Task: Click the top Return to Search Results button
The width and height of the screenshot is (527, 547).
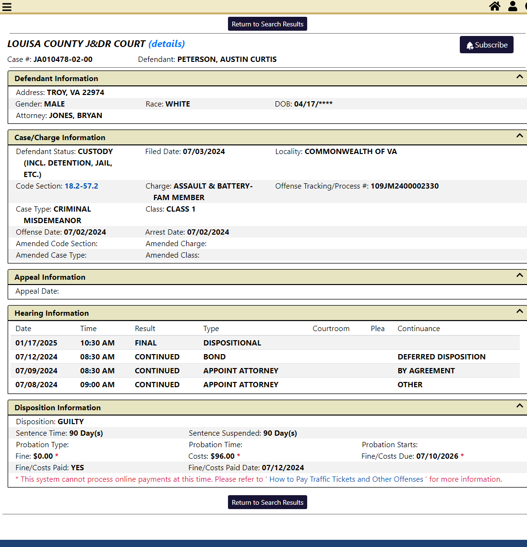Action: [267, 24]
